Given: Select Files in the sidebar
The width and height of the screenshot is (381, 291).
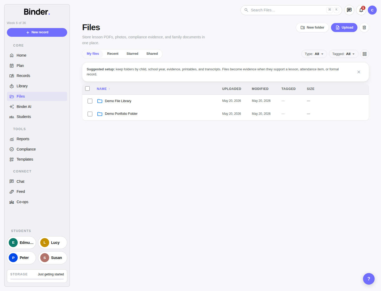Looking at the screenshot, I should [37, 96].
